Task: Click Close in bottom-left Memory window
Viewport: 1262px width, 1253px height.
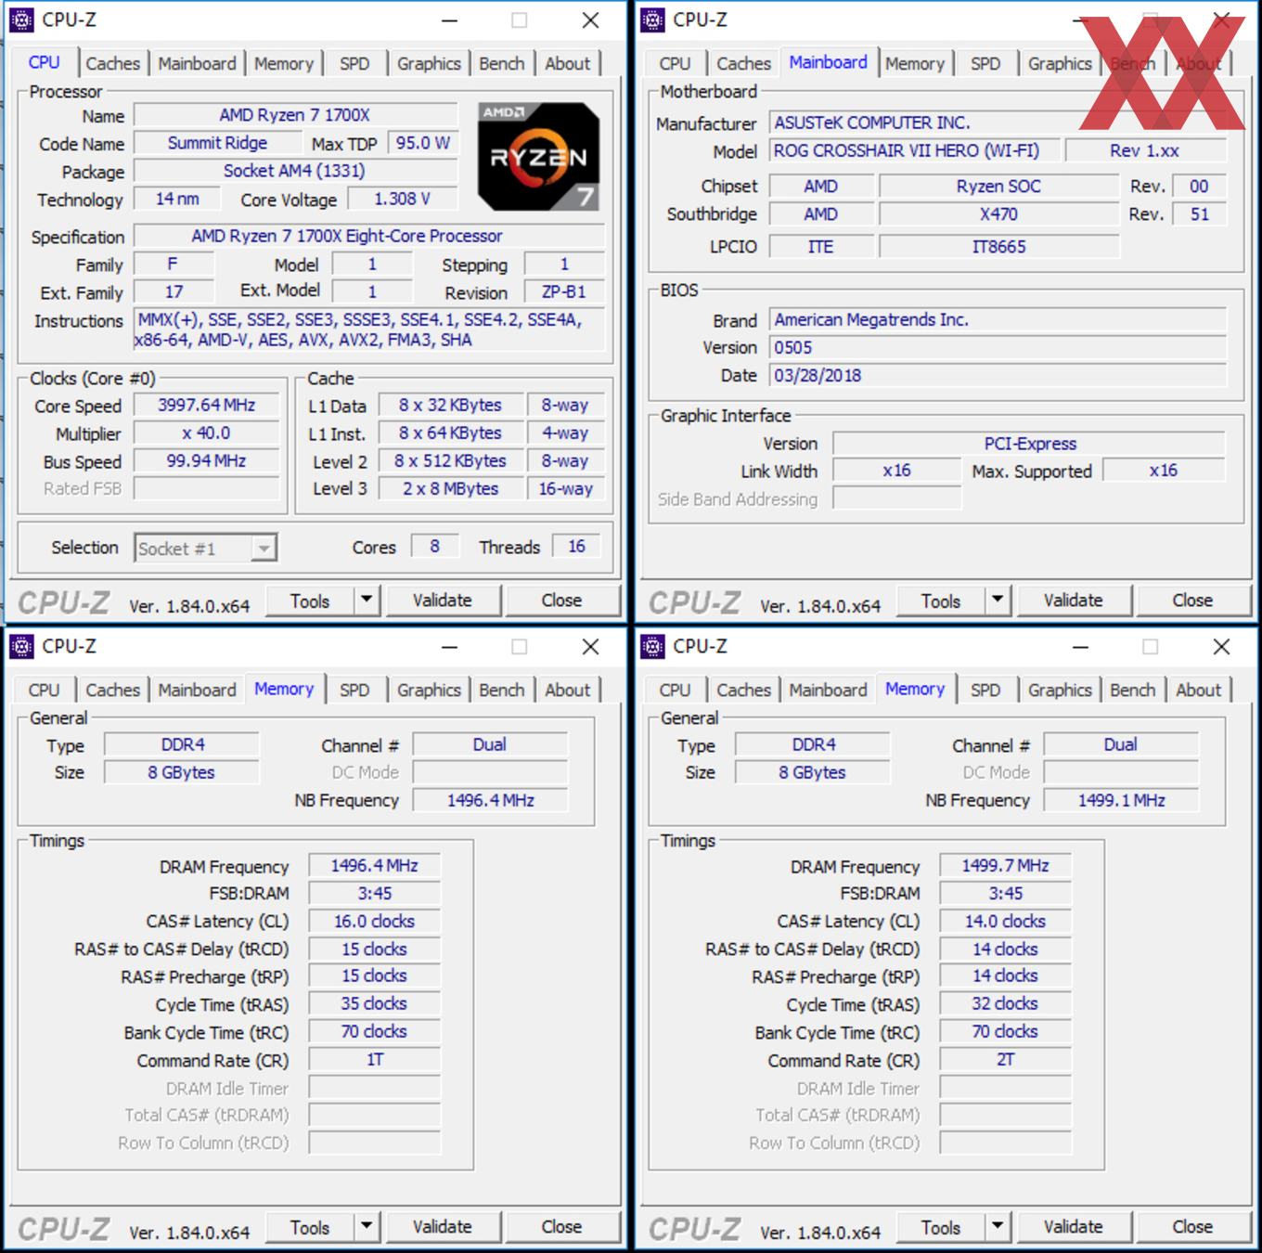Action: [x=561, y=1227]
